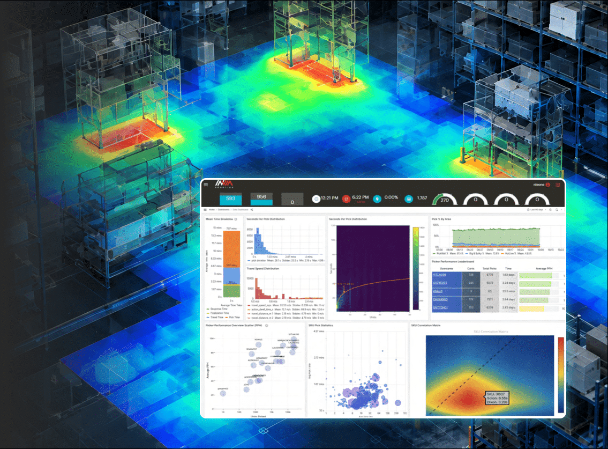The image size is (608, 449).
Task: Toggle the sidebar menu icon in the breadcrumb bar
Action: tap(205, 210)
